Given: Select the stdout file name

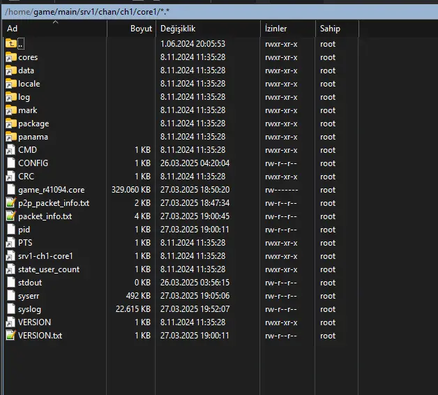Looking at the screenshot, I should tap(30, 283).
